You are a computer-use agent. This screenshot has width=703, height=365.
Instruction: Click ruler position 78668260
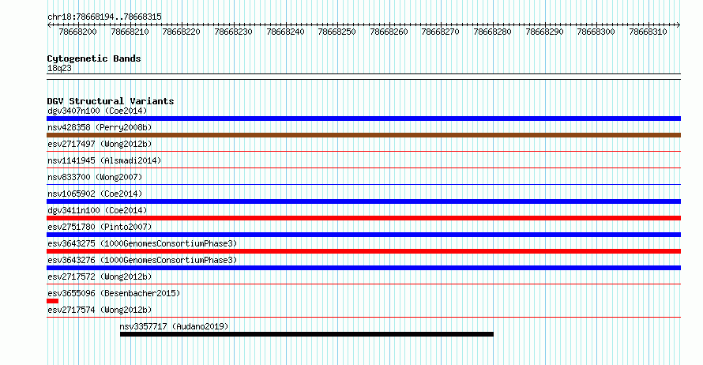click(x=389, y=32)
